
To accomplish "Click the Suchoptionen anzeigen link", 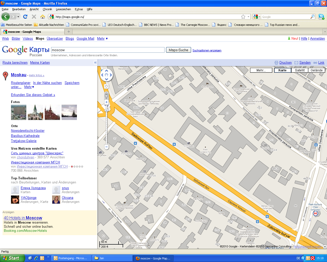I will (207, 51).
